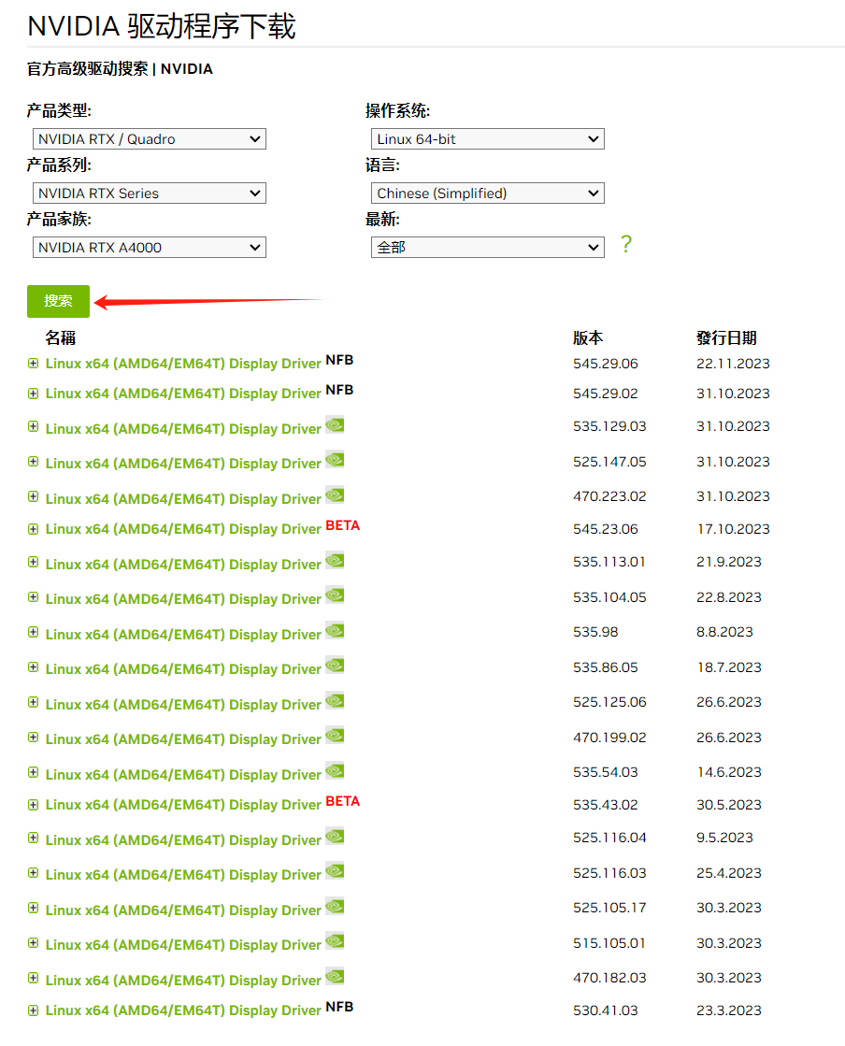845x1046 pixels.
Task: Expand the plus icon for driver 525.116.04
Action: pyautogui.click(x=34, y=838)
